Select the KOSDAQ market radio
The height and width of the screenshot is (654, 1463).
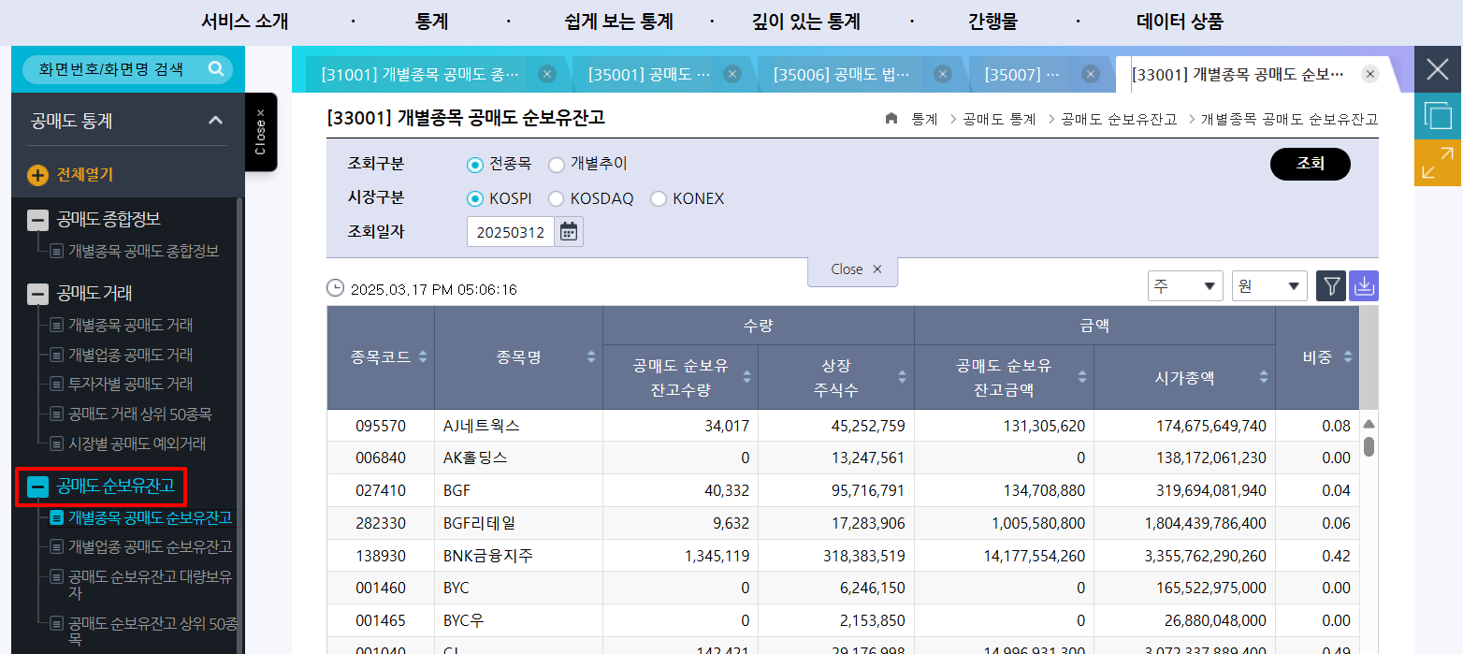pyautogui.click(x=557, y=198)
